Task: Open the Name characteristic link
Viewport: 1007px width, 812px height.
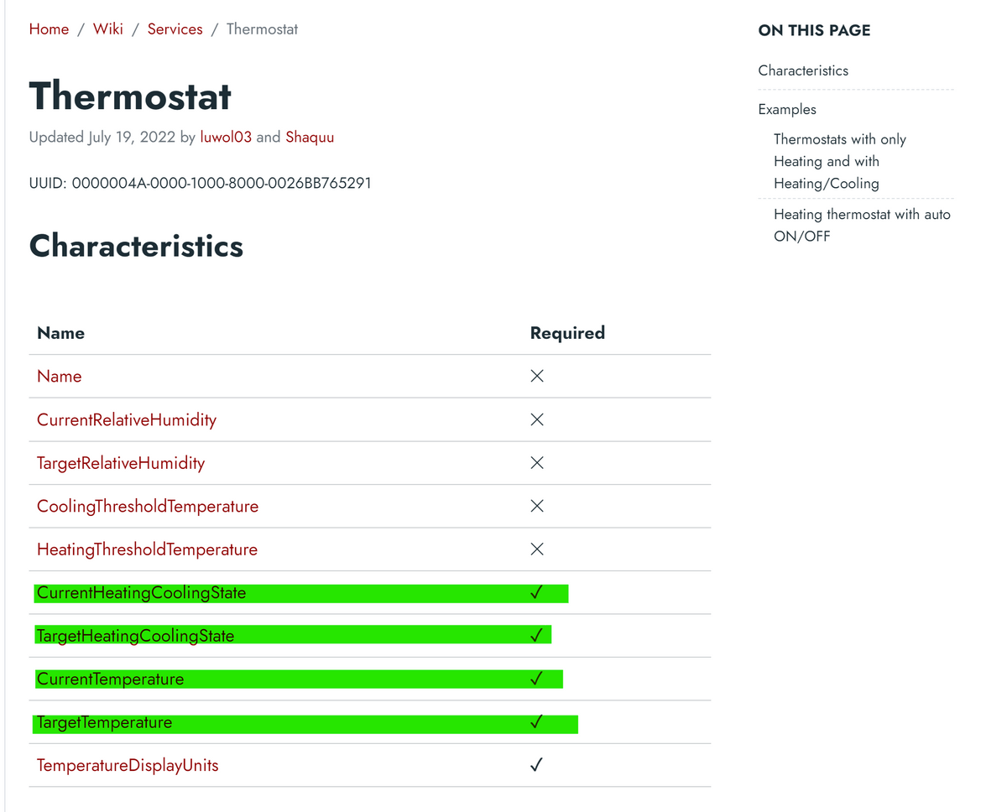Action: (60, 377)
